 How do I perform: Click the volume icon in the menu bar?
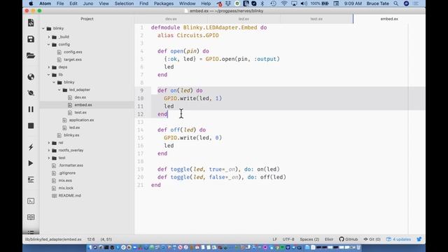(x=304, y=3)
